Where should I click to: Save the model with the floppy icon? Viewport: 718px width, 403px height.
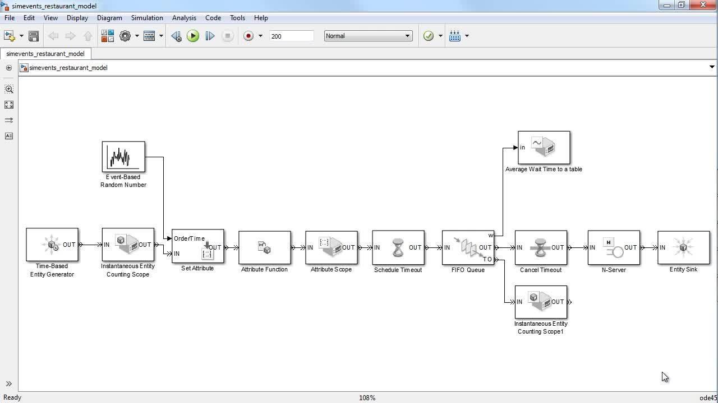[x=33, y=36]
